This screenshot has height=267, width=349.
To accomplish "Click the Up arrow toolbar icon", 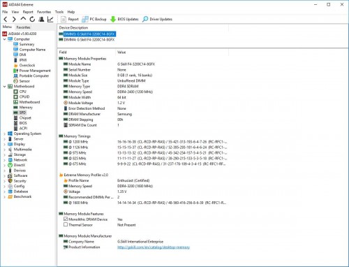I will point(23,19).
